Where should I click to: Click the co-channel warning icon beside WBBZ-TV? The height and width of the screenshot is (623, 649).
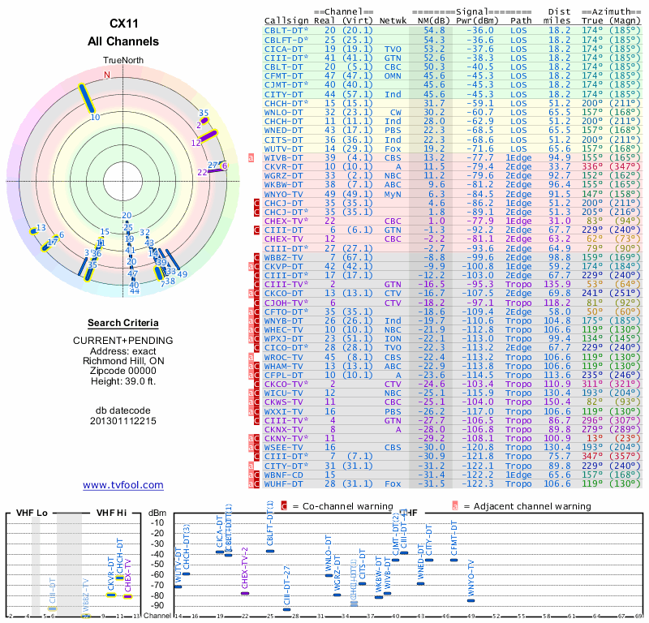(256, 256)
